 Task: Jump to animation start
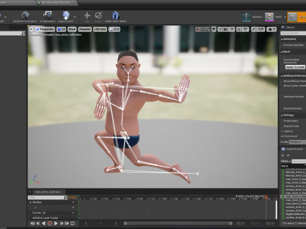click(33, 223)
